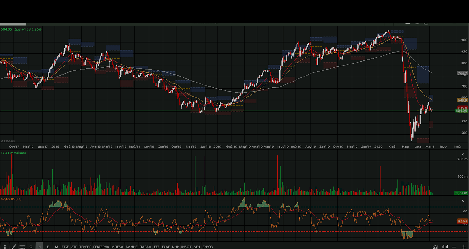Open the grid table icon beside line tool
469x249 pixels.
coord(22,247)
